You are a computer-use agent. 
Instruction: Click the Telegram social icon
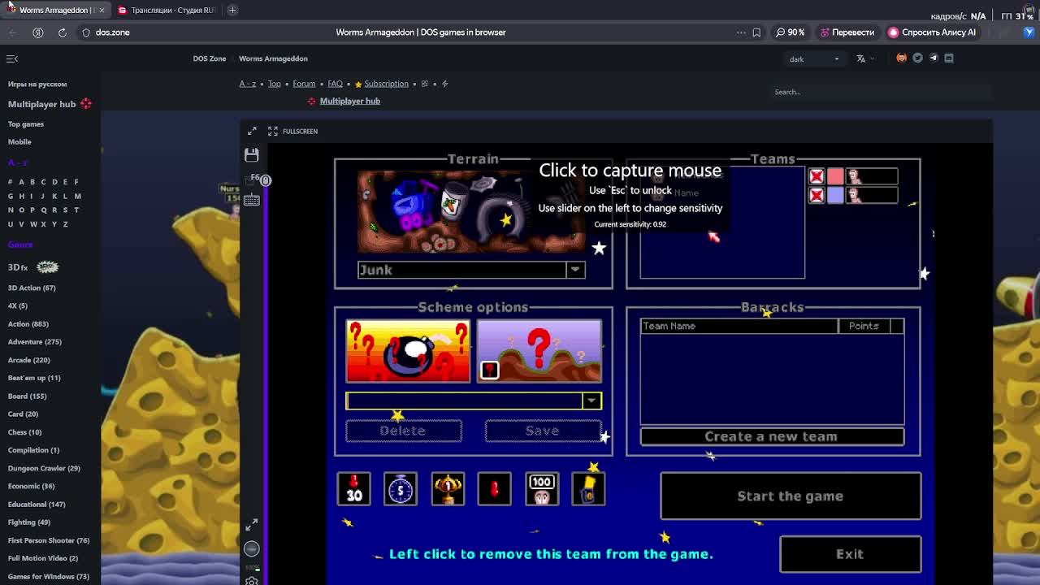[934, 58]
